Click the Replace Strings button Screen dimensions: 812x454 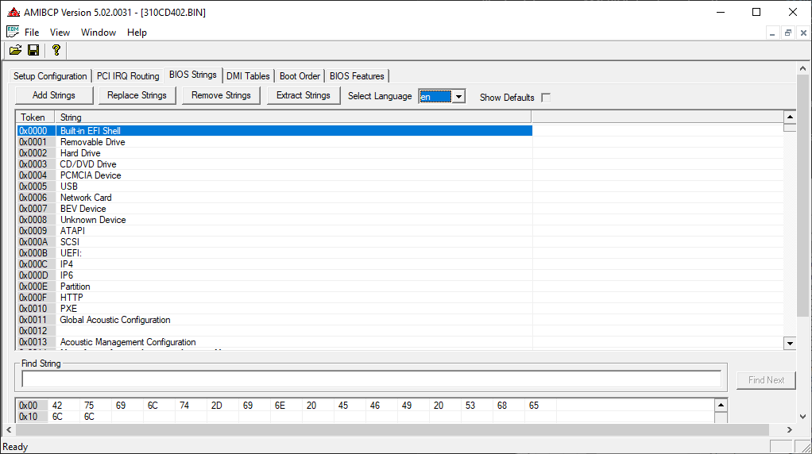(137, 95)
